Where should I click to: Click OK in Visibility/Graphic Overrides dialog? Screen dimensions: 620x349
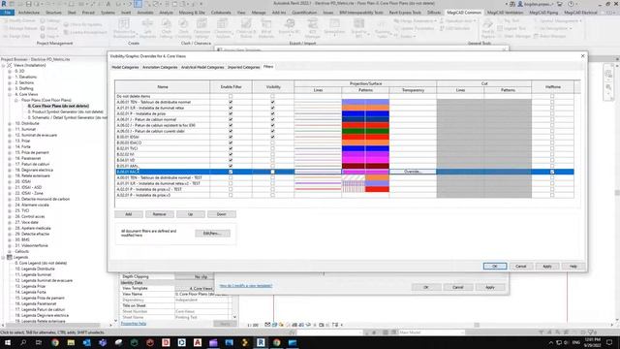tap(495, 267)
